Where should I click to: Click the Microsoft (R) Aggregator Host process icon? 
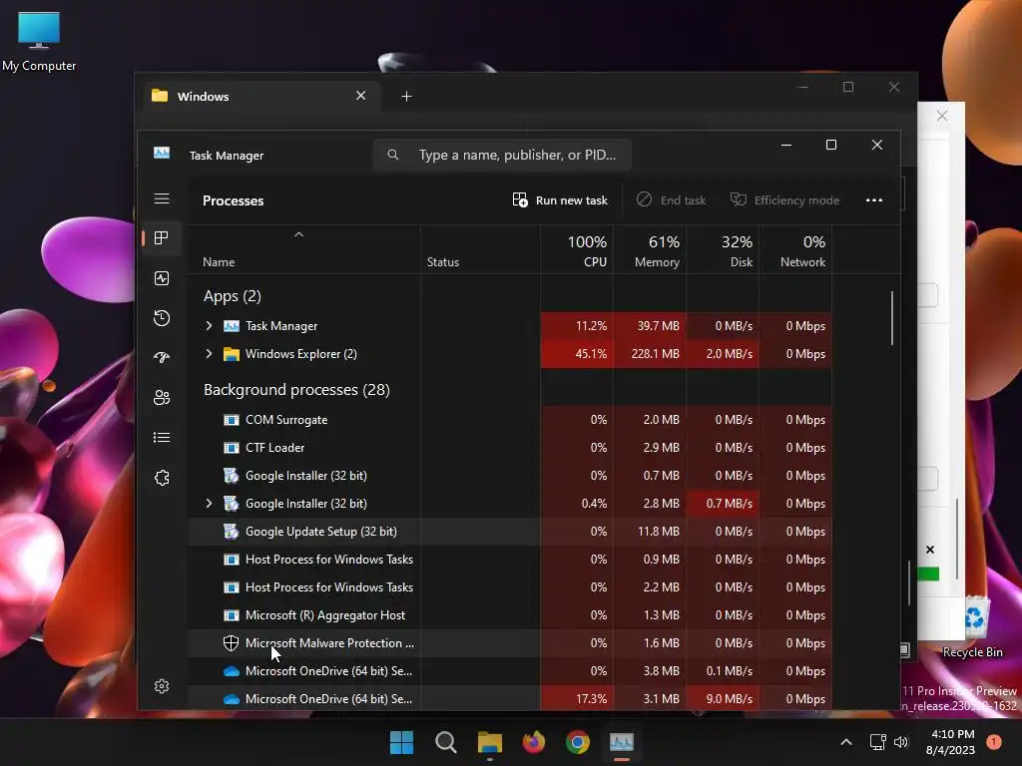[x=232, y=614]
